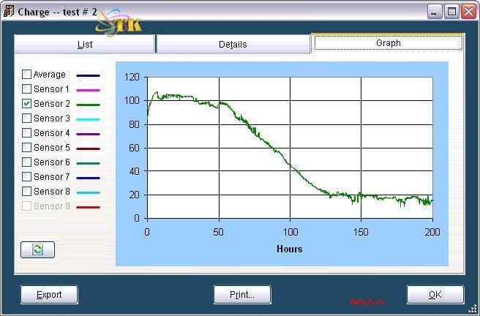Click the green refresh graph icon button
This screenshot has width=480, height=316.
pyautogui.click(x=37, y=249)
